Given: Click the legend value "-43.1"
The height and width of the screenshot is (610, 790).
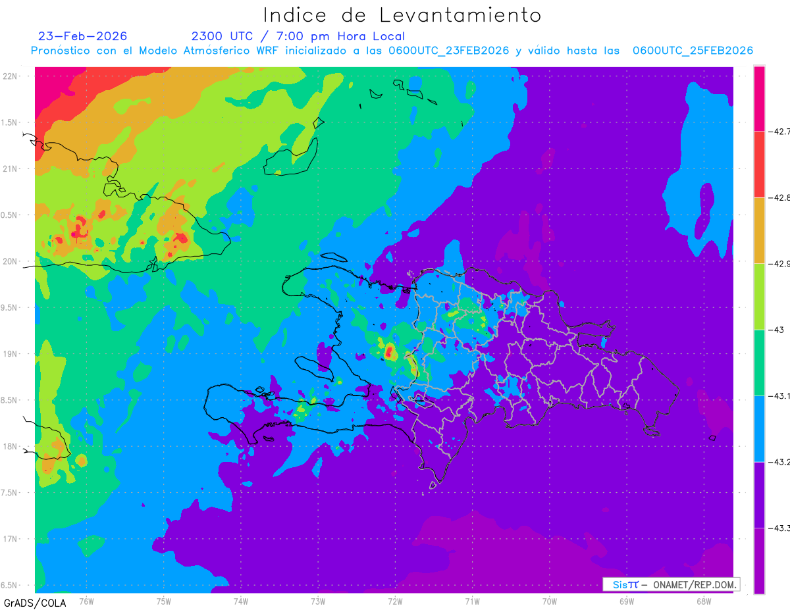Looking at the screenshot, I should click(779, 396).
